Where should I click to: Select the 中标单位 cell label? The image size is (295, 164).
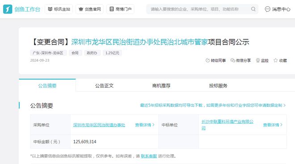pyautogui.click(x=169, y=125)
